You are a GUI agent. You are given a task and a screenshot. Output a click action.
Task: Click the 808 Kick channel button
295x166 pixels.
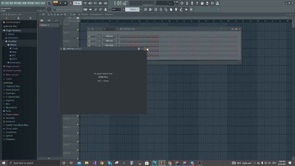point(109,36)
